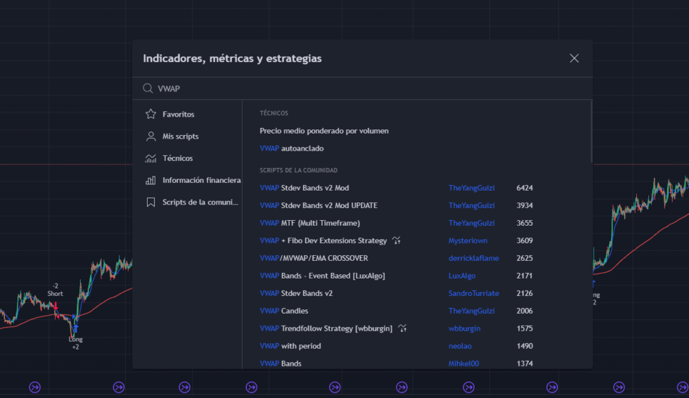Viewport: 689px width, 398px height.
Task: Open author LuxAlgo profile link
Action: (x=462, y=276)
